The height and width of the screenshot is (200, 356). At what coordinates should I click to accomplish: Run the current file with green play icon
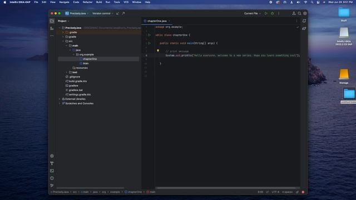pos(266,13)
